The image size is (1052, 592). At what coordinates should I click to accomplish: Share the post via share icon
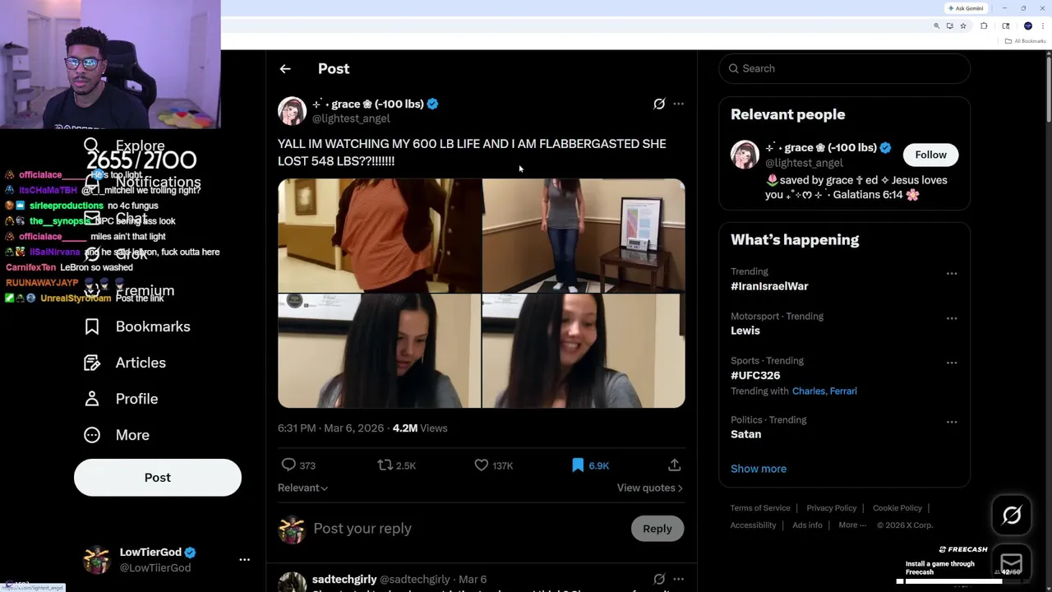tap(674, 465)
